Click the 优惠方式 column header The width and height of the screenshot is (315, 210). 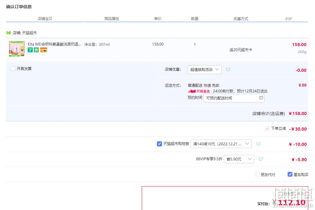(241, 19)
